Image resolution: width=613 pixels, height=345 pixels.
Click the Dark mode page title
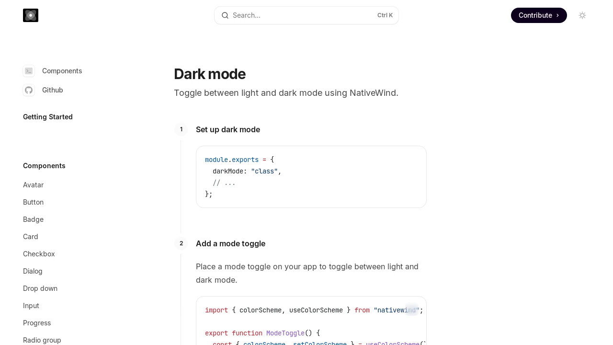[x=210, y=74]
